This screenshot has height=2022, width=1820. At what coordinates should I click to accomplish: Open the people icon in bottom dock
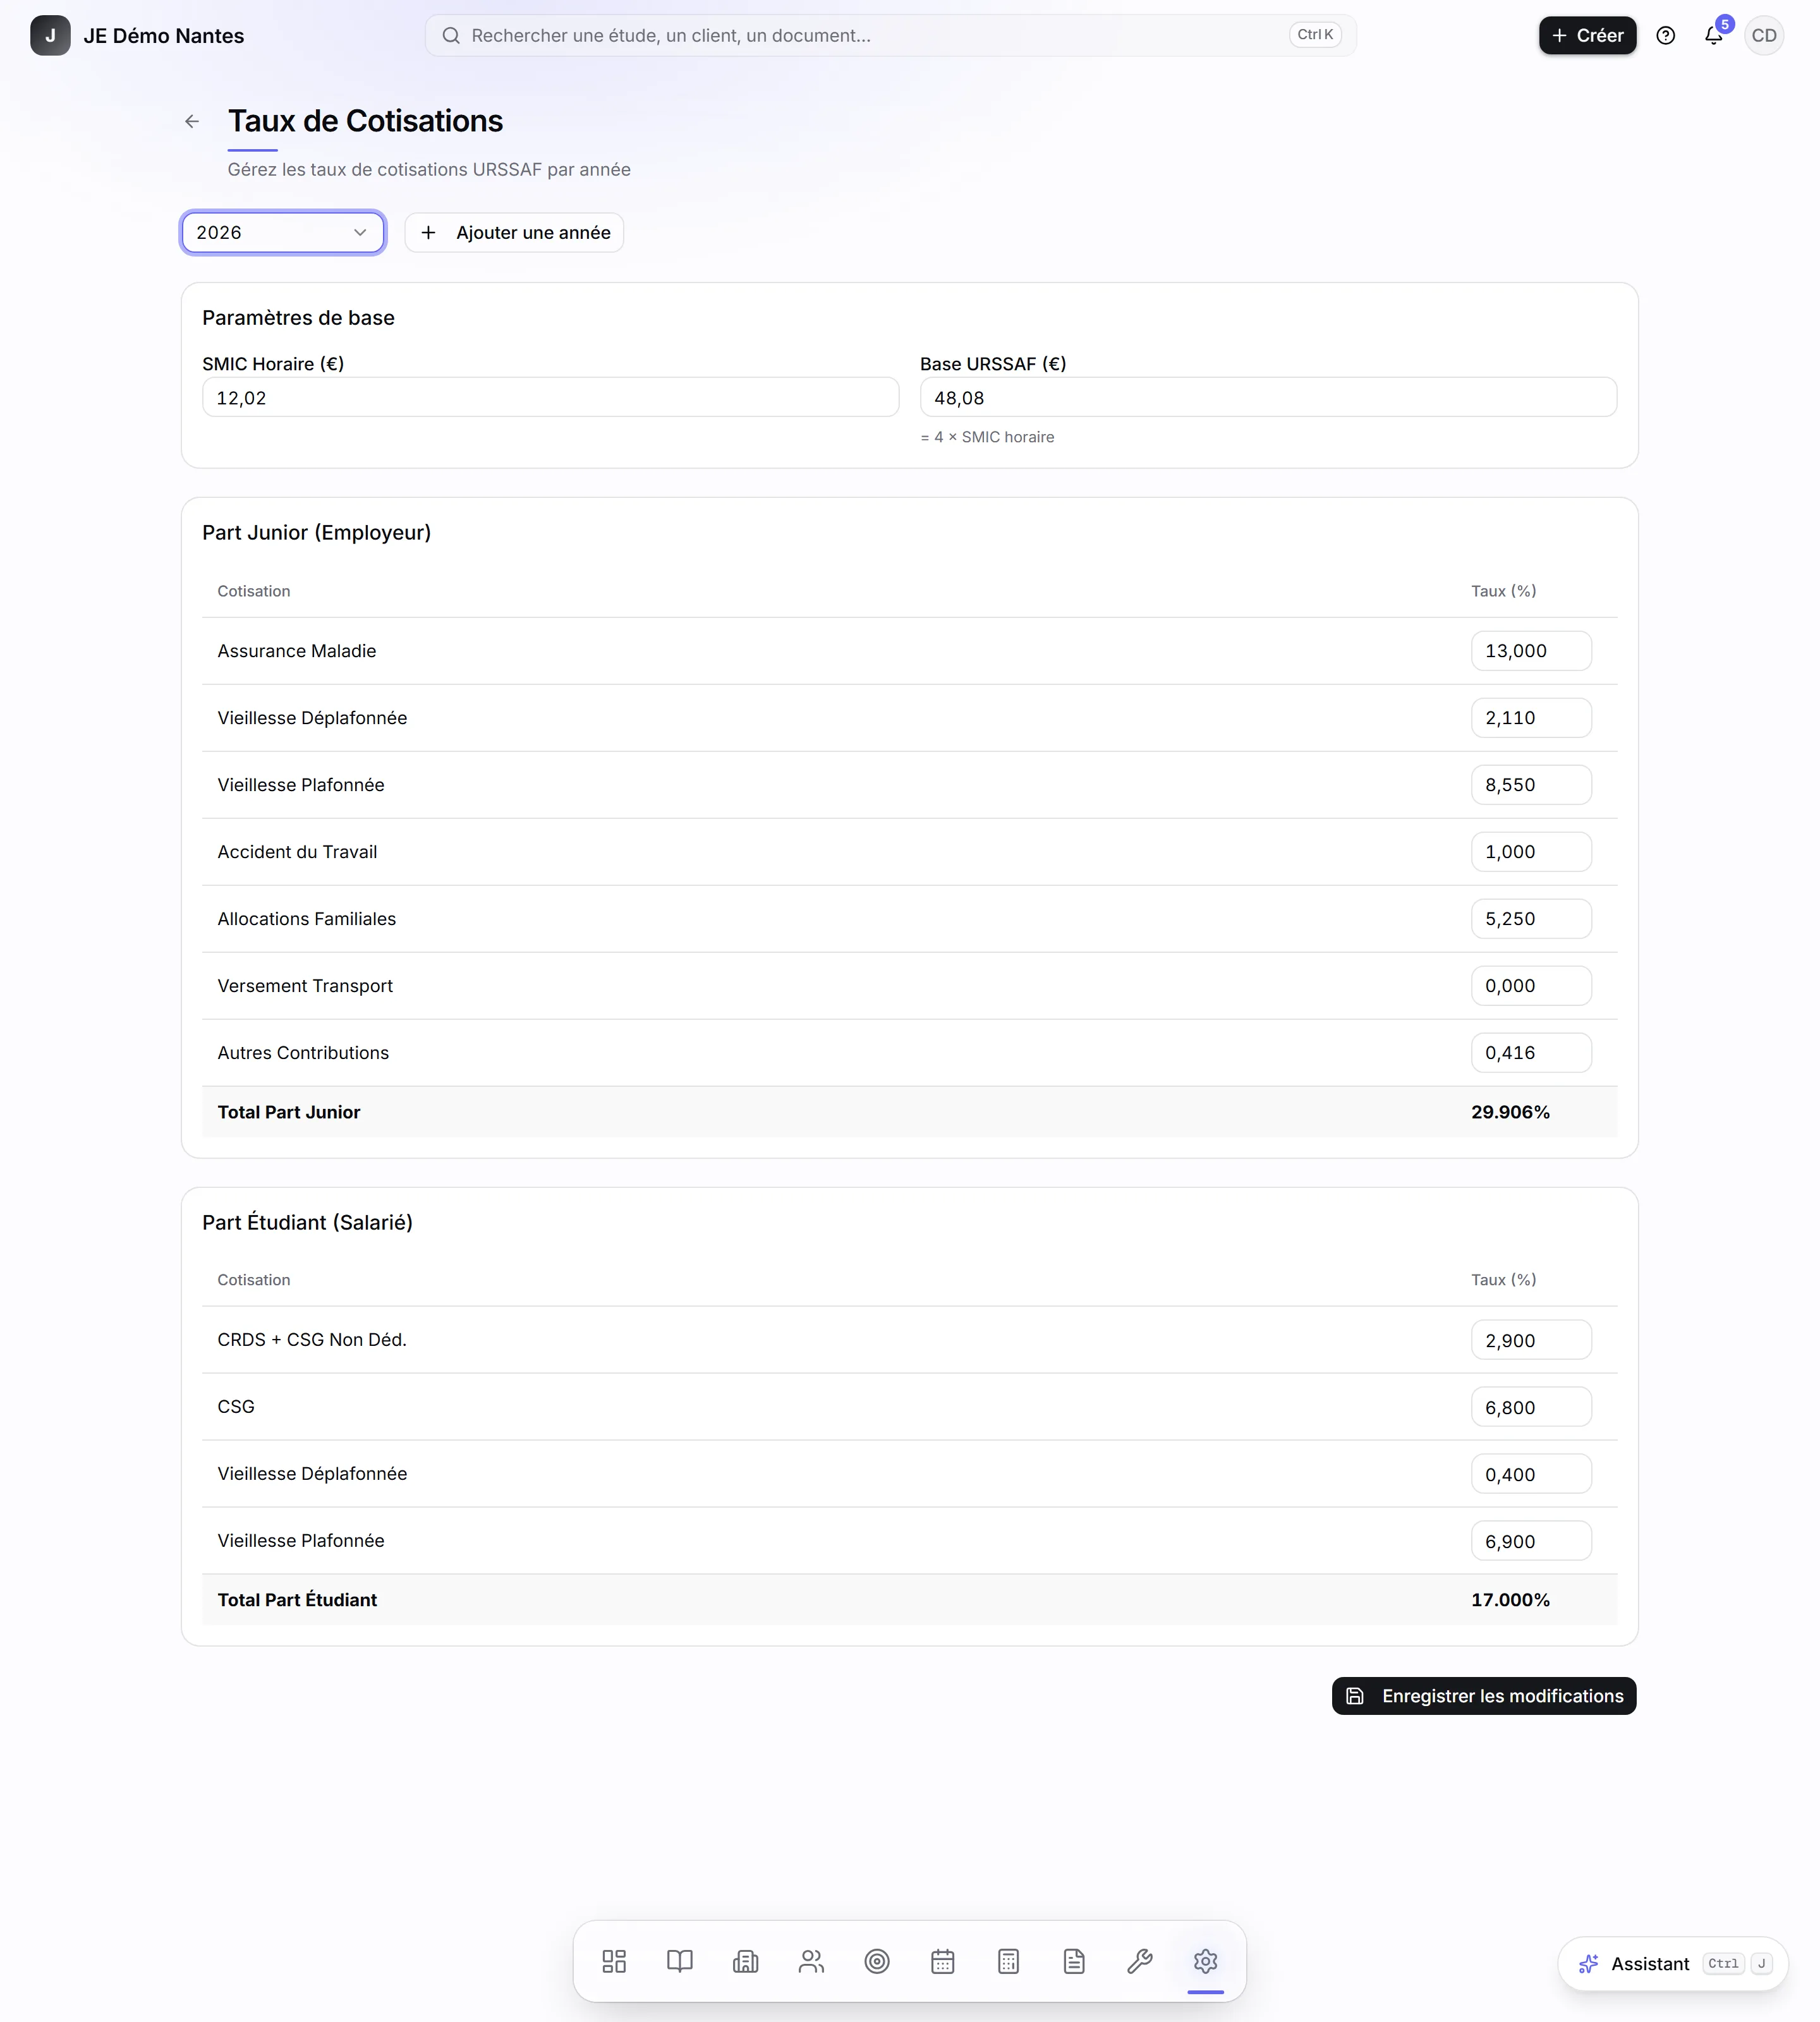(812, 1961)
